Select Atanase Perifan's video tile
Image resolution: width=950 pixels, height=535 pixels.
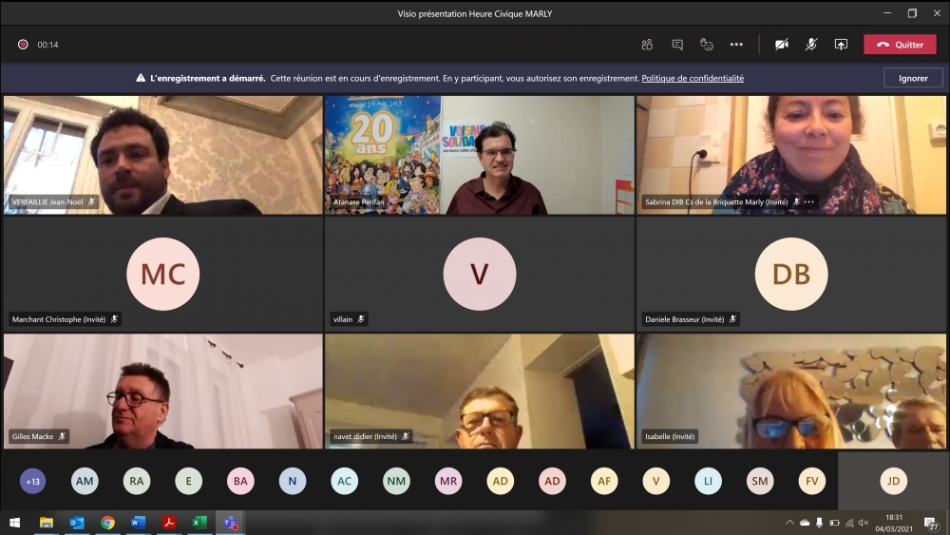click(x=479, y=154)
